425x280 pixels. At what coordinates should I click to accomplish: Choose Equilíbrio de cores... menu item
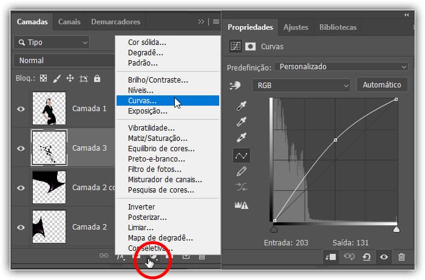point(168,149)
